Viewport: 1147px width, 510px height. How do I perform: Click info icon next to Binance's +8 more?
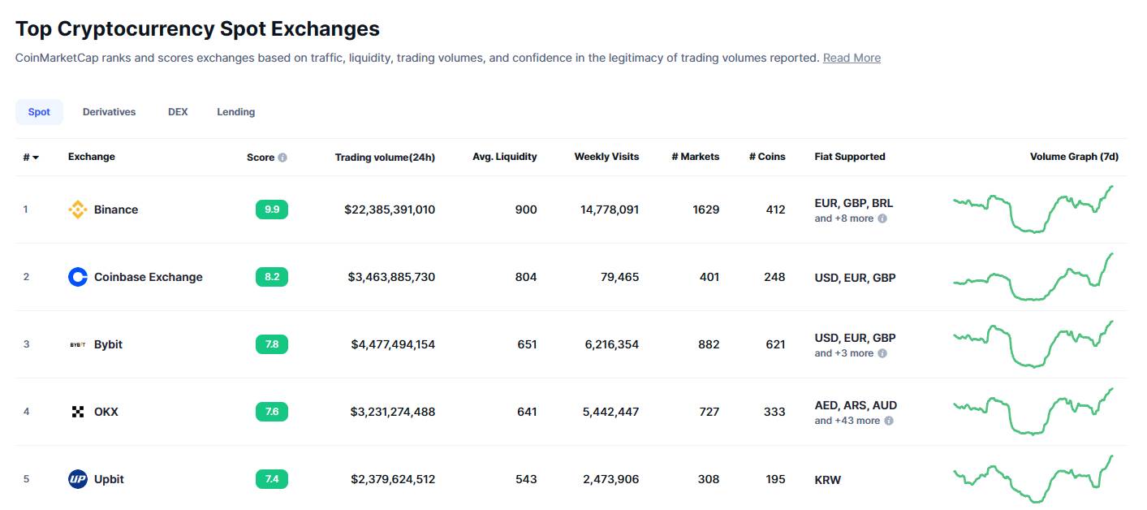(882, 218)
